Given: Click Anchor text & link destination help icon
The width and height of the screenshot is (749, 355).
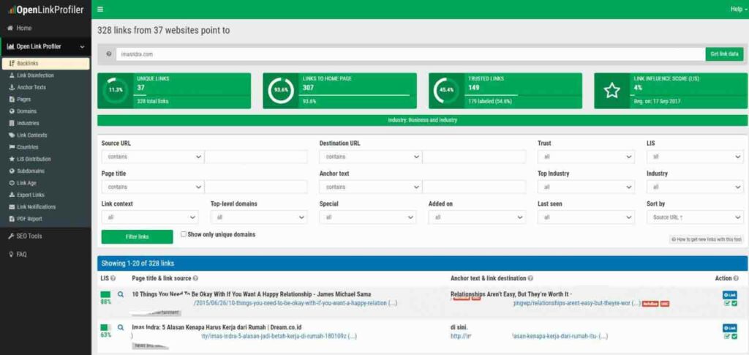Looking at the screenshot, I should (x=530, y=278).
